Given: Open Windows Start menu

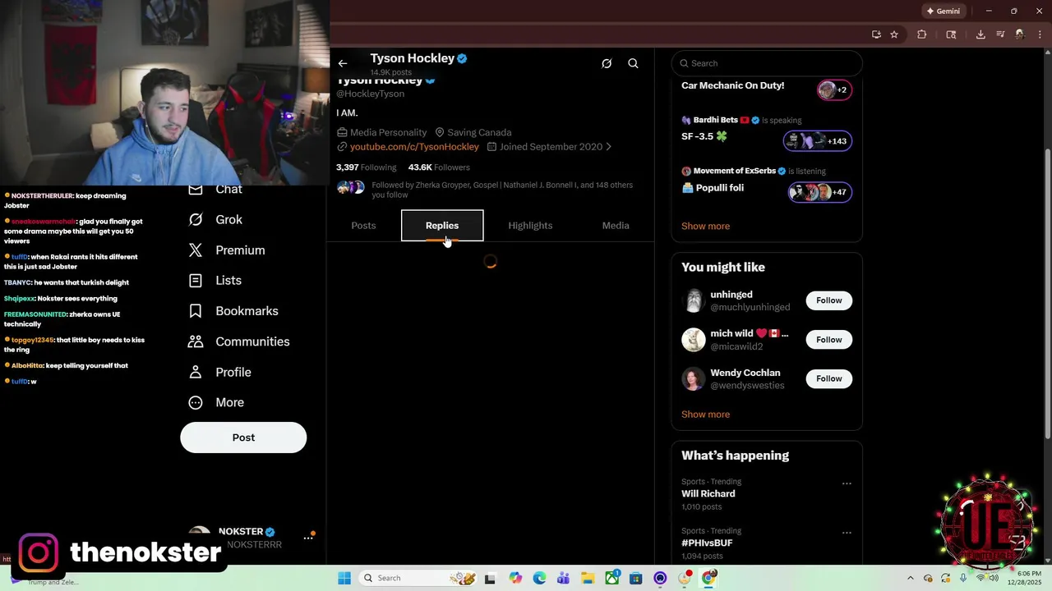Looking at the screenshot, I should coord(344,578).
